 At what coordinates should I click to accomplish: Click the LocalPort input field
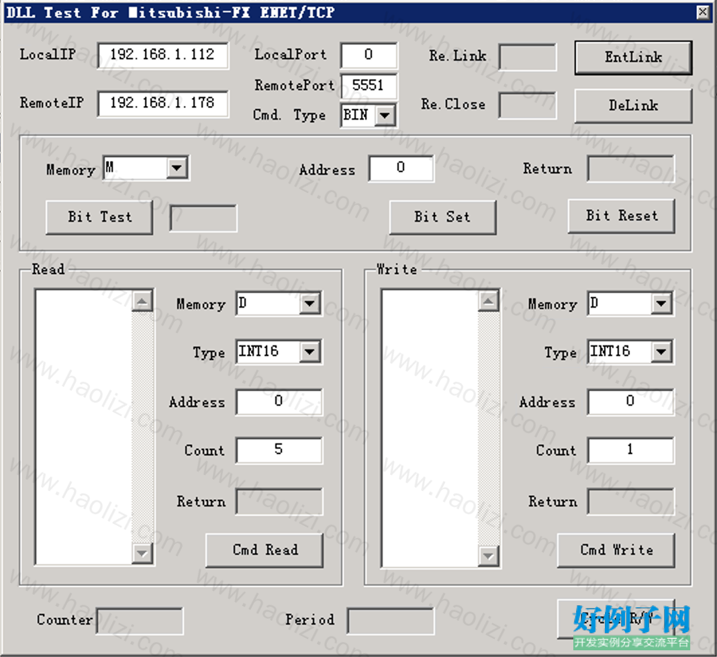tap(369, 55)
